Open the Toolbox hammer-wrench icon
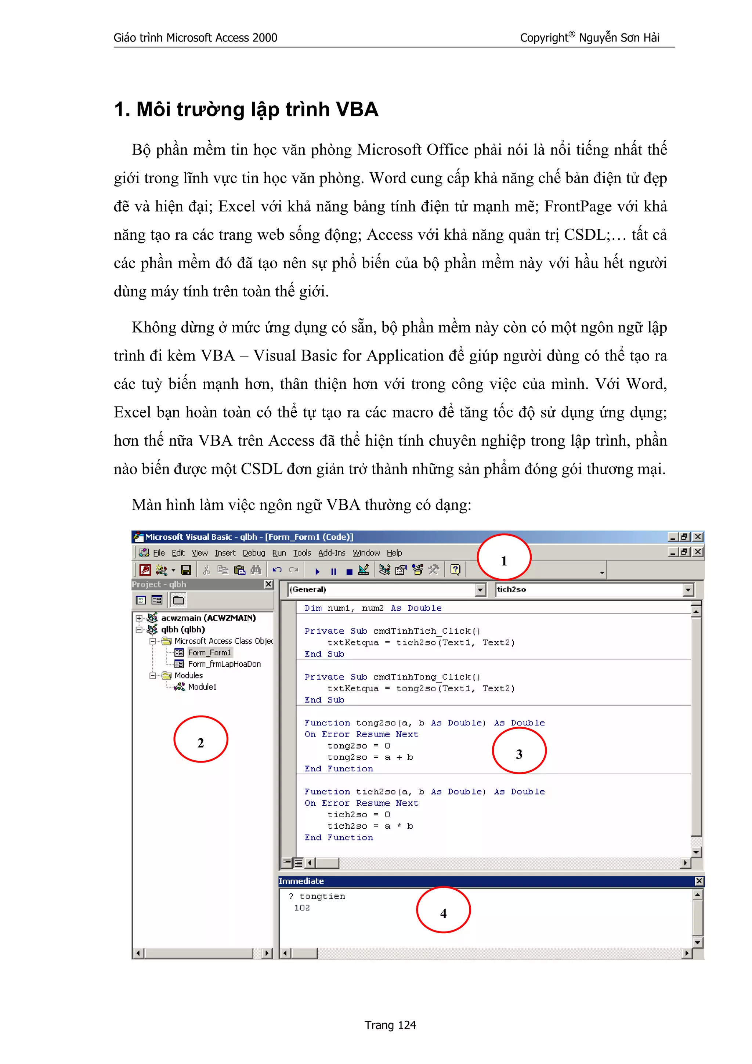The width and height of the screenshot is (752, 1064). click(434, 570)
